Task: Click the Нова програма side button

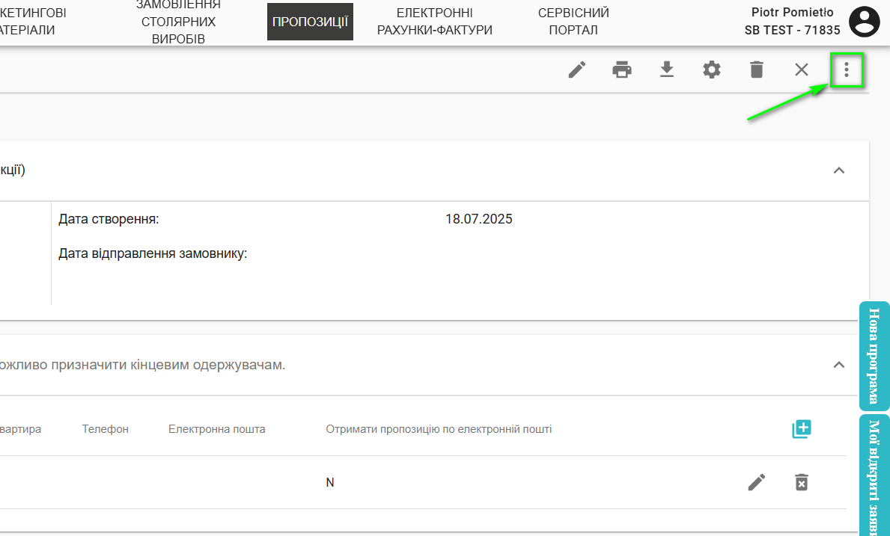Action: (874, 356)
